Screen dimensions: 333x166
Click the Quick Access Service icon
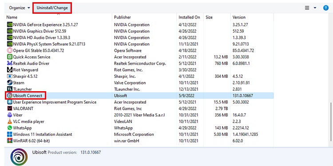10,57
